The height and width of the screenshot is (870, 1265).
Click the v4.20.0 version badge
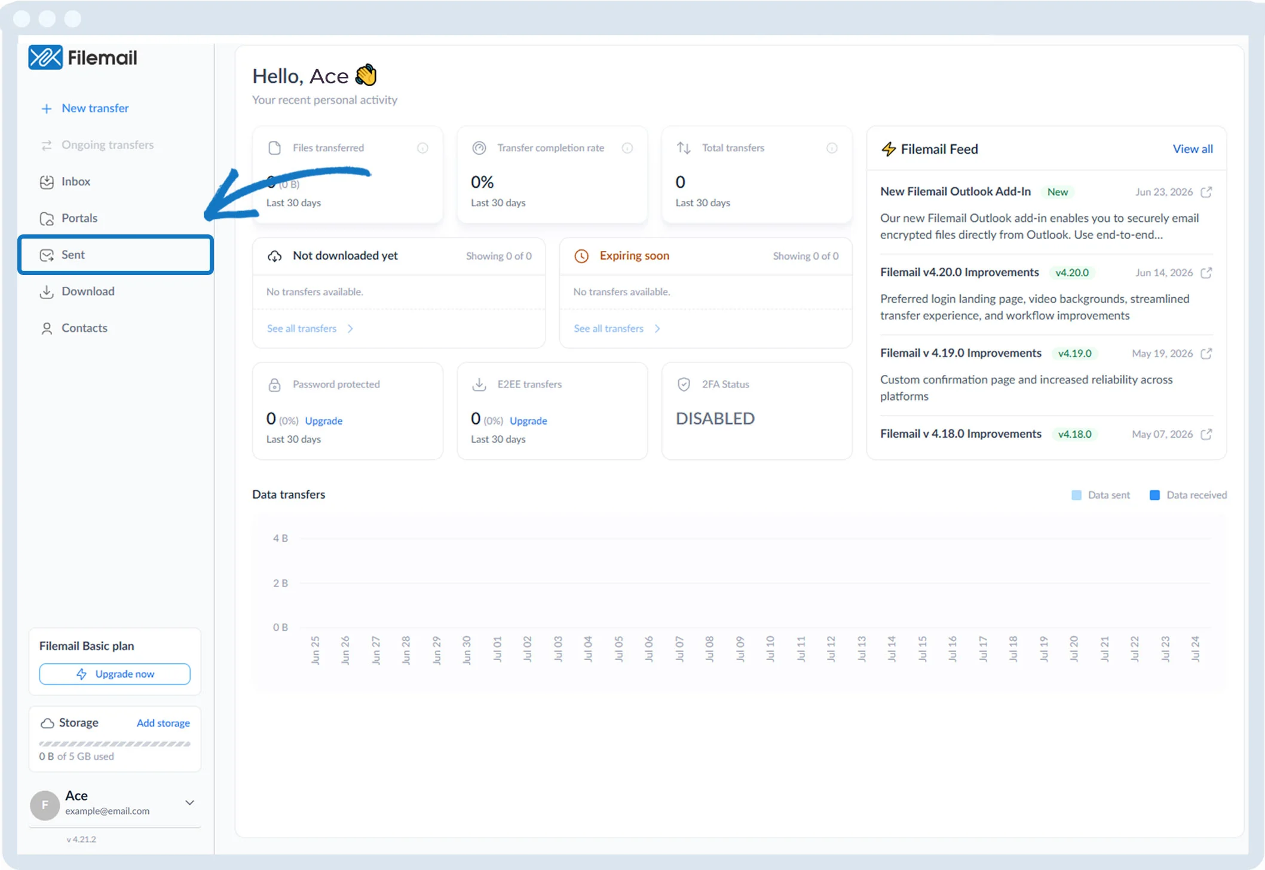[1072, 273]
